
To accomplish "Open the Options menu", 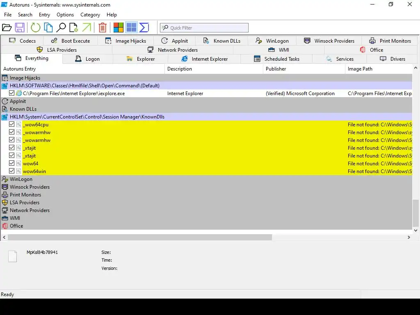I will point(65,15).
